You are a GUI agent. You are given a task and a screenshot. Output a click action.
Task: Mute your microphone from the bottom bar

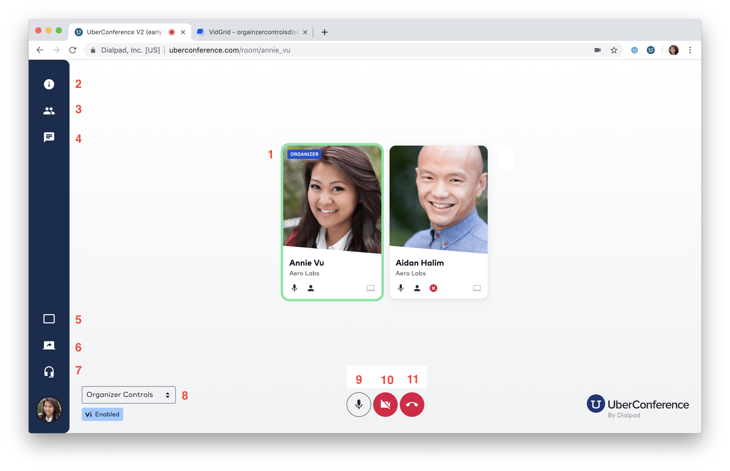tap(358, 405)
